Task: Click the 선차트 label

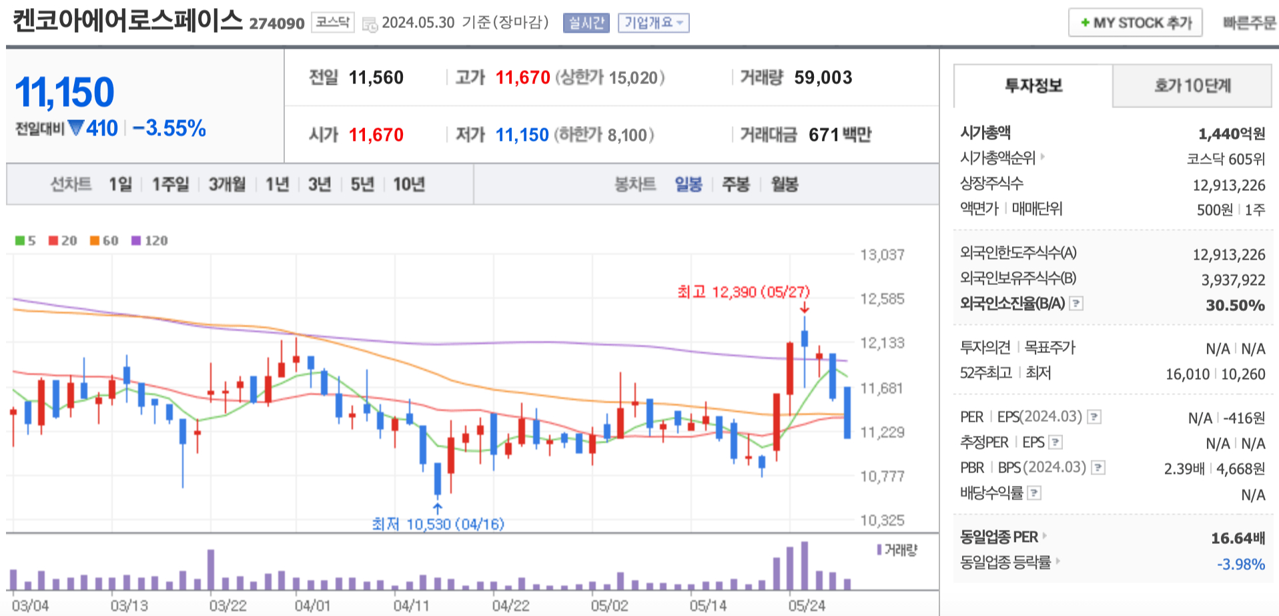Action: point(71,184)
